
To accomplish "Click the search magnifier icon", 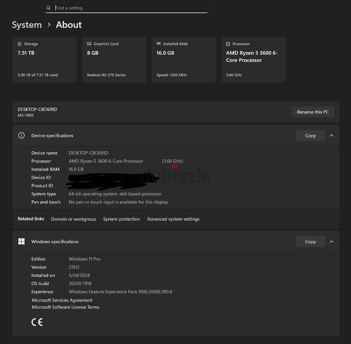I will (48, 8).
